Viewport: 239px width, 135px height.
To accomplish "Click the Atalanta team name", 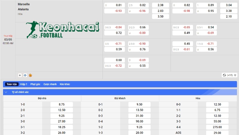I will pyautogui.click(x=23, y=9).
